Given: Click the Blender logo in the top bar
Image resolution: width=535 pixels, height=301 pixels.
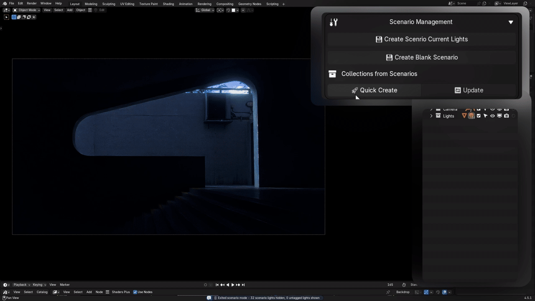Looking at the screenshot, I should 5,3.
